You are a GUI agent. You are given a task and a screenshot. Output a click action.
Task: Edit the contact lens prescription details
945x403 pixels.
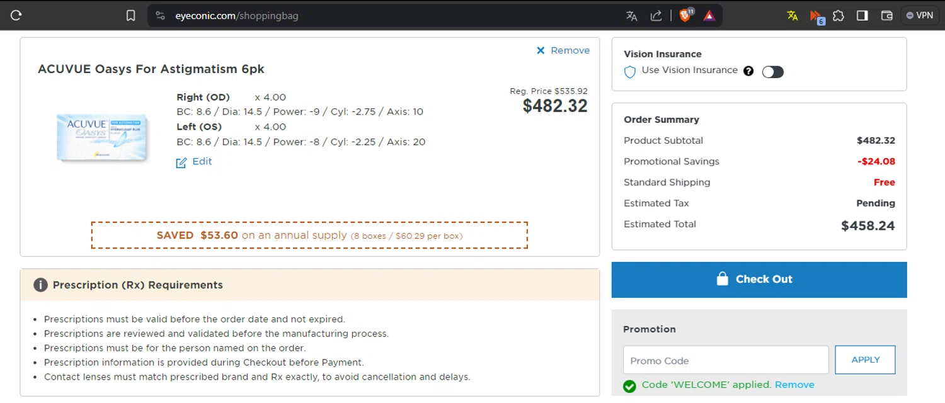click(194, 162)
